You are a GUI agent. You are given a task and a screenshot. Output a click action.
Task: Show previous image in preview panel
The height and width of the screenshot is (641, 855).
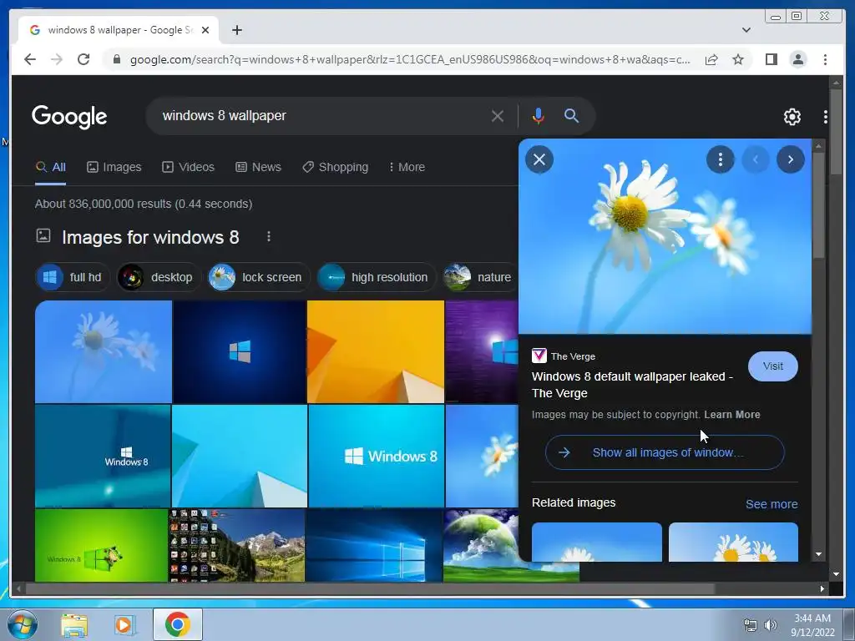tap(756, 159)
